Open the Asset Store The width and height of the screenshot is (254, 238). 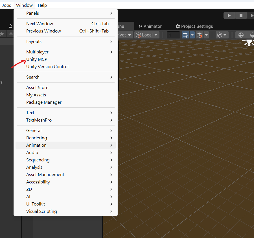[37, 87]
